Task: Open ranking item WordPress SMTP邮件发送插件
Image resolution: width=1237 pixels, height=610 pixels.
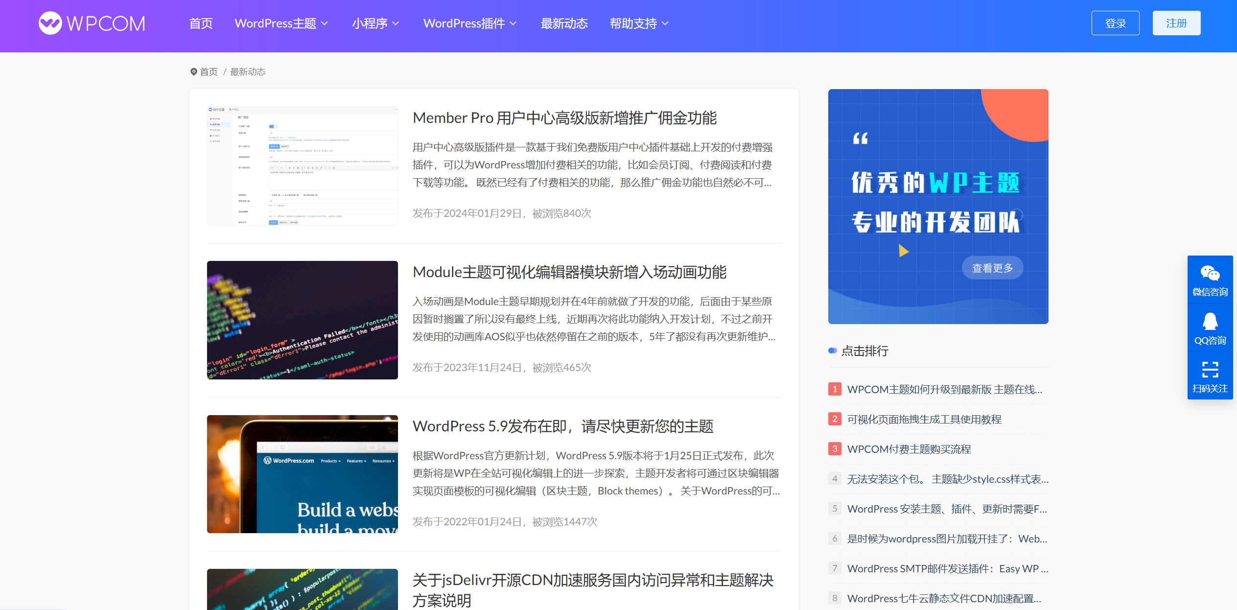Action: [x=948, y=568]
